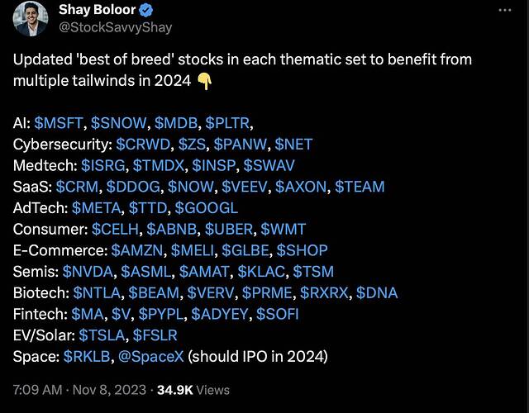The height and width of the screenshot is (413, 529).
Task: Open the Shay Boloor display name
Action: coord(98,10)
